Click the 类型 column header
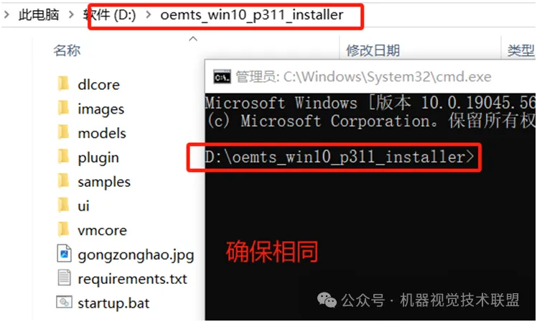This screenshot has height=322, width=537. coord(521,50)
